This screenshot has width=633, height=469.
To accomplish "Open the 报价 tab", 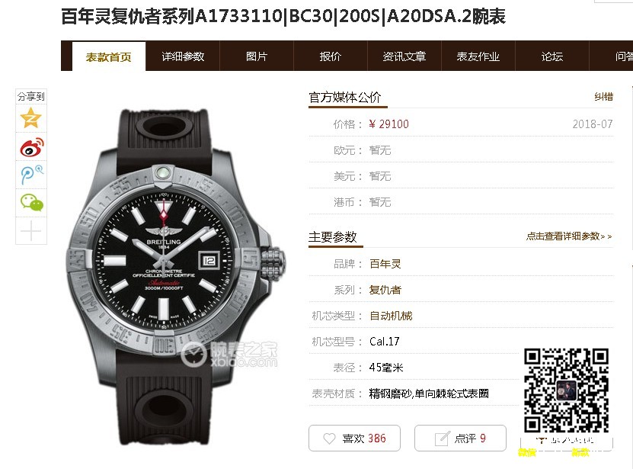I will click(x=331, y=56).
